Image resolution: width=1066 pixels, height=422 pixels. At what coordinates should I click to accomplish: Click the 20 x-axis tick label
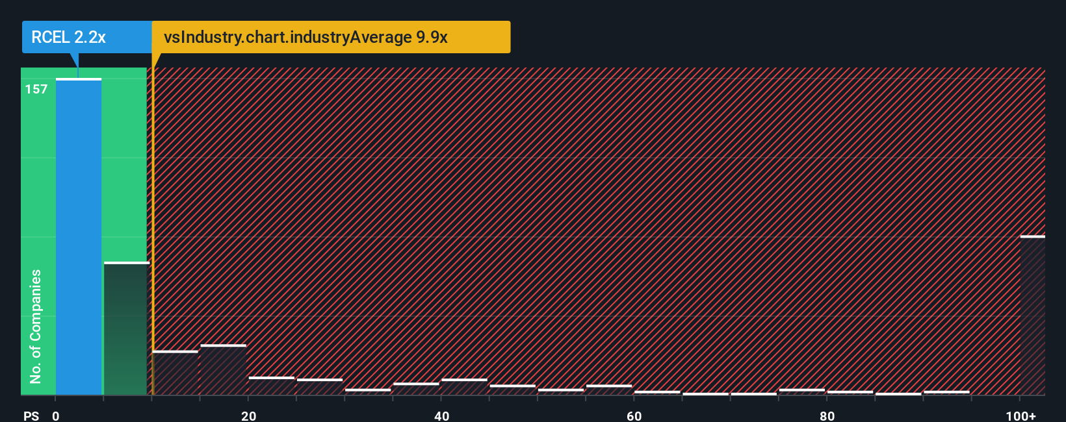pyautogui.click(x=248, y=416)
